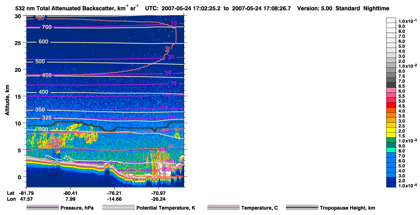Click the pale Potential Temperature legend line sample
The height and width of the screenshot is (215, 420).
pyautogui.click(x=119, y=208)
